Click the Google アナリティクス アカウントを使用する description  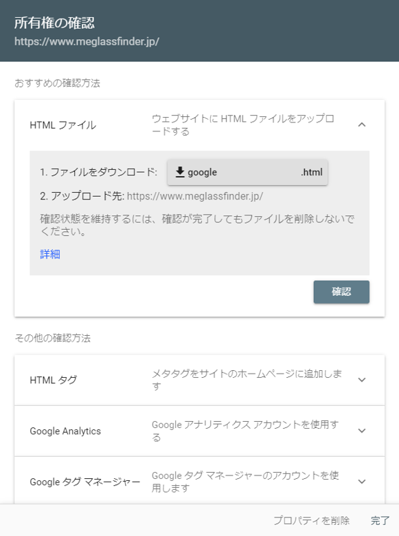pyautogui.click(x=245, y=431)
